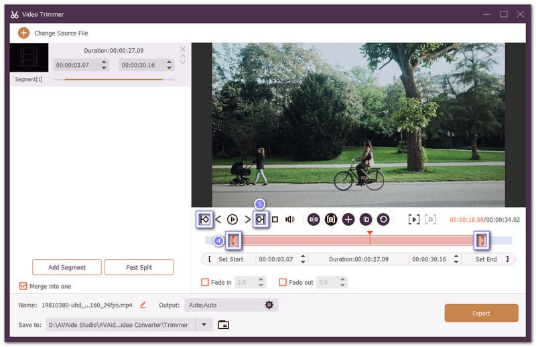Click the jump-to-segment-start icon

(204, 219)
